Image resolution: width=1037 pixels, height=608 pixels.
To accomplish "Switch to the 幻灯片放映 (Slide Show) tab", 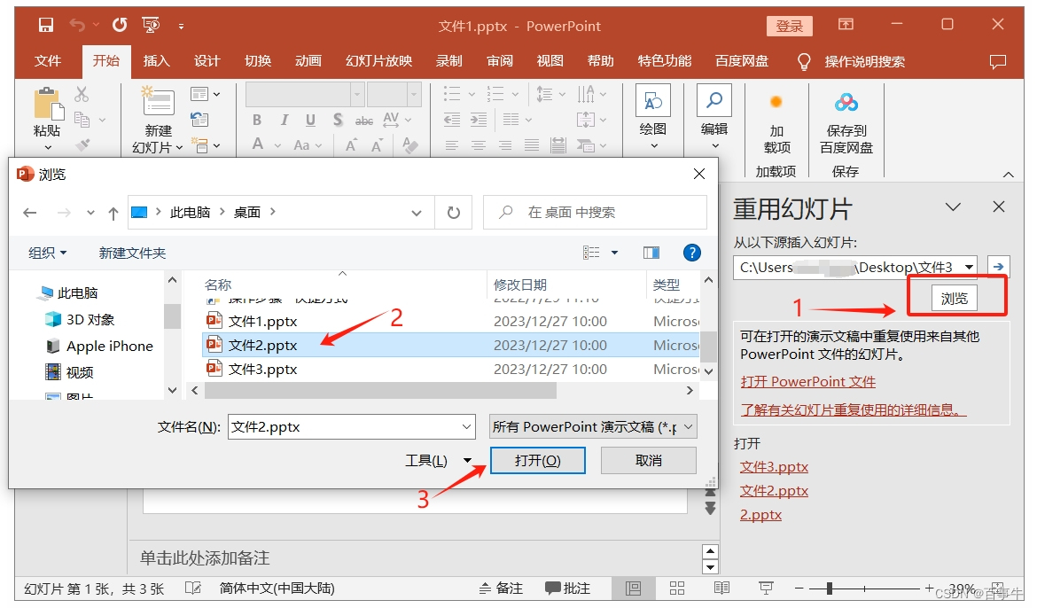I will pyautogui.click(x=379, y=61).
